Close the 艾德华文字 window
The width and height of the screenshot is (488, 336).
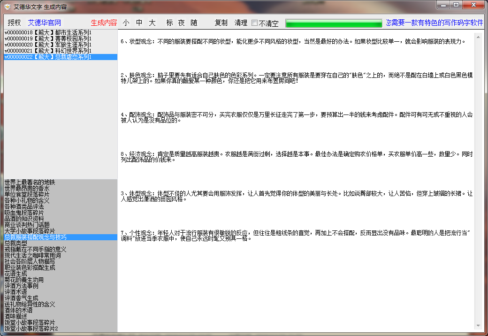click(x=473, y=5)
